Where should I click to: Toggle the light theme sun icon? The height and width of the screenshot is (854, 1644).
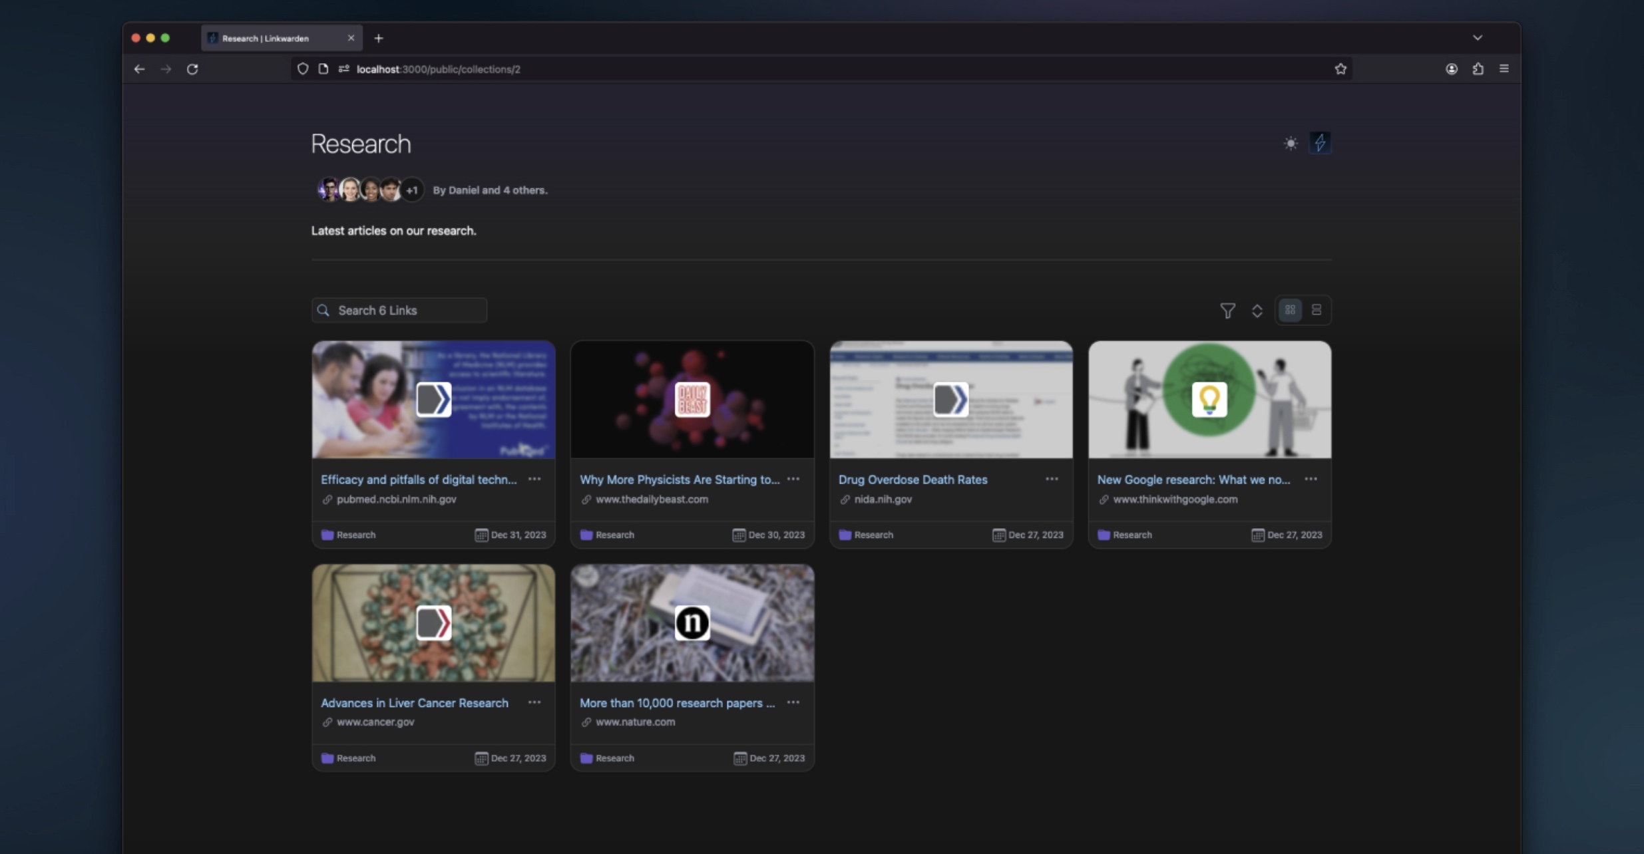(1291, 143)
